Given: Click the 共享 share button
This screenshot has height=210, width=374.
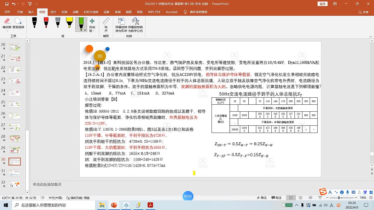Looking at the screenshot, I should (x=363, y=12).
